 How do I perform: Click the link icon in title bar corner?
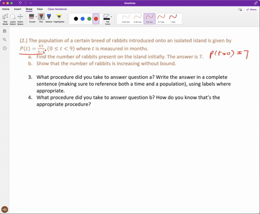[256, 3]
